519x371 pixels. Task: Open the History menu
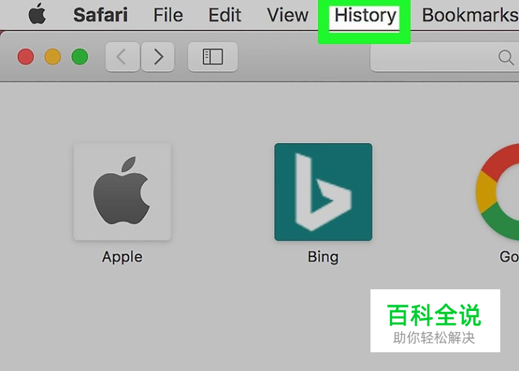pos(364,16)
